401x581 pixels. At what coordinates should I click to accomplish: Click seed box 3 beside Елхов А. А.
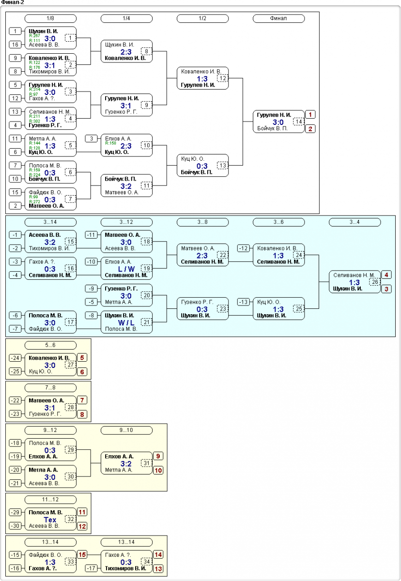point(92,139)
